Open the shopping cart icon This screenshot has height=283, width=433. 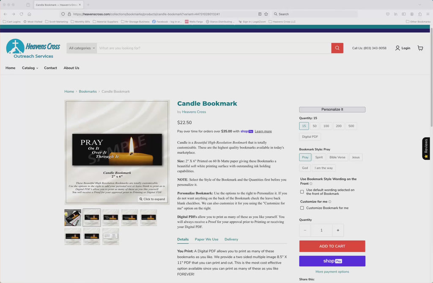tap(420, 48)
